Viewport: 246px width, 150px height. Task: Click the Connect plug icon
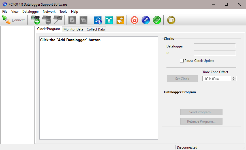[6, 20]
